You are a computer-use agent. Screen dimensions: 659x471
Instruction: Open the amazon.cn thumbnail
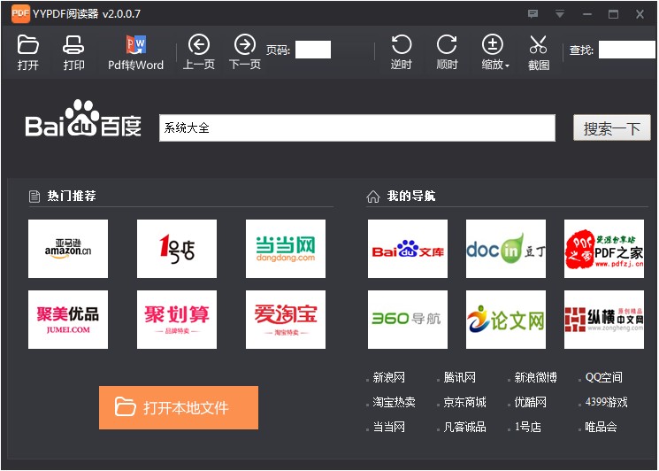(x=68, y=249)
